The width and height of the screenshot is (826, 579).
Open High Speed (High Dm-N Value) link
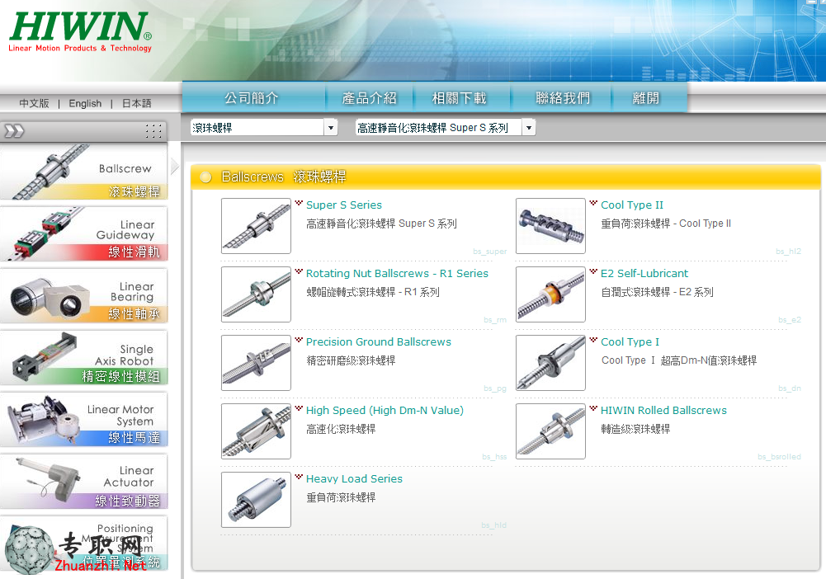(385, 411)
